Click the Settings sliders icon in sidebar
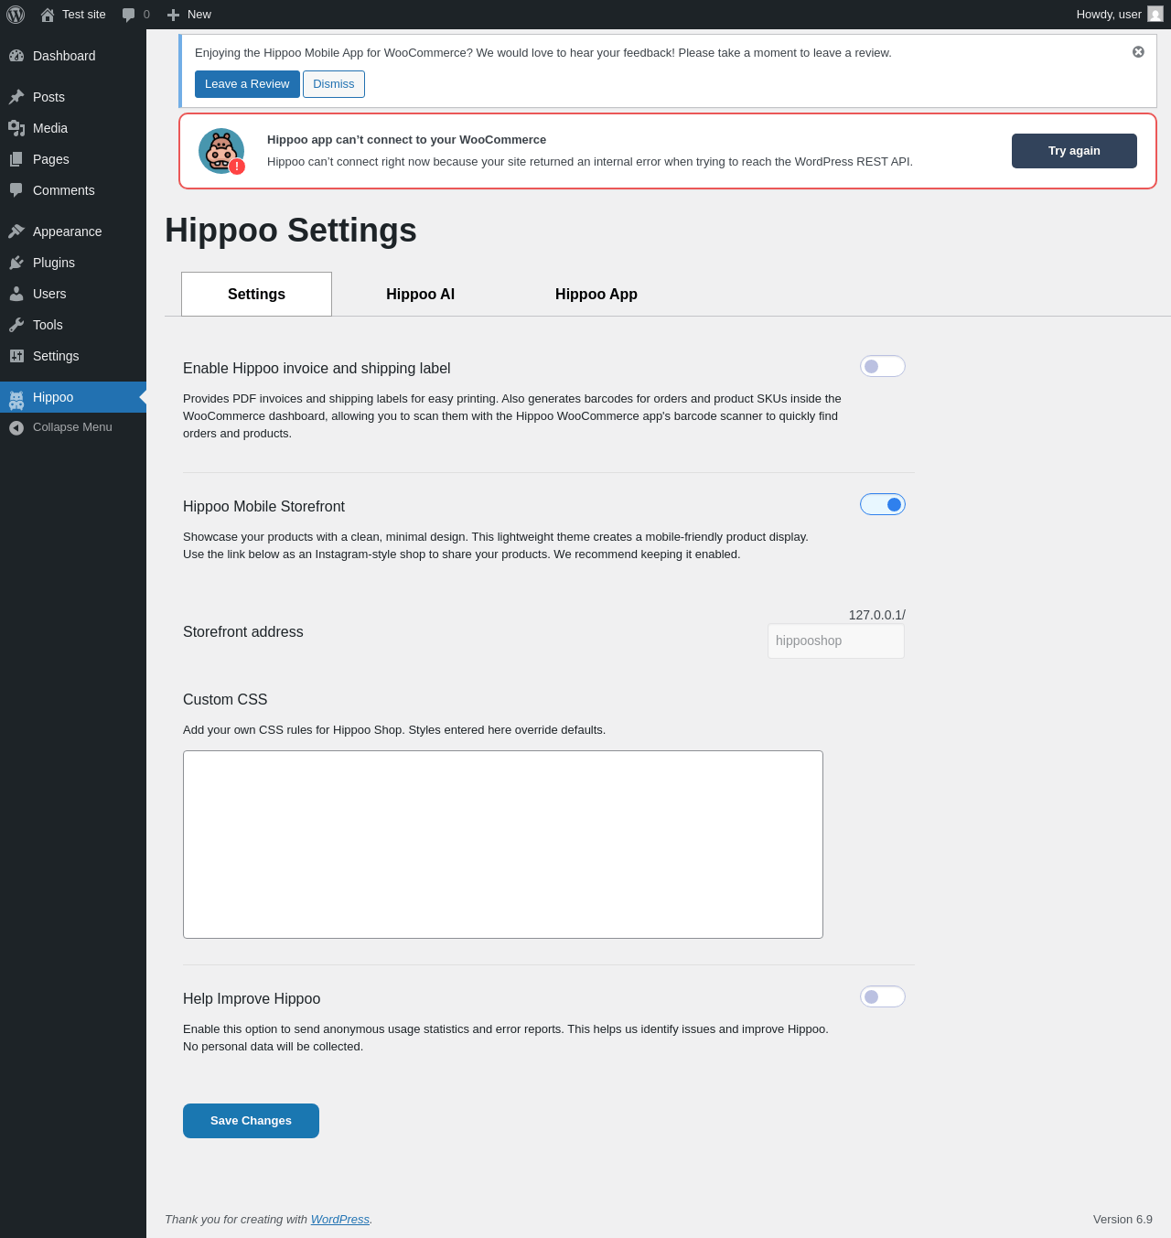Image resolution: width=1171 pixels, height=1238 pixels. click(x=16, y=356)
